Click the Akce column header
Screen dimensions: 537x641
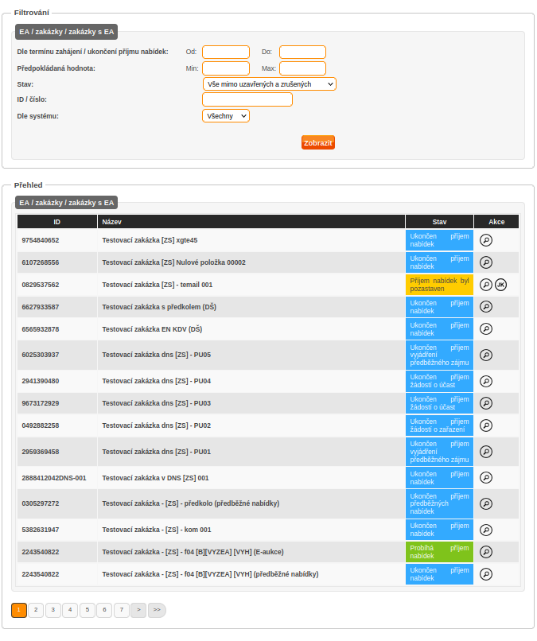[496, 222]
